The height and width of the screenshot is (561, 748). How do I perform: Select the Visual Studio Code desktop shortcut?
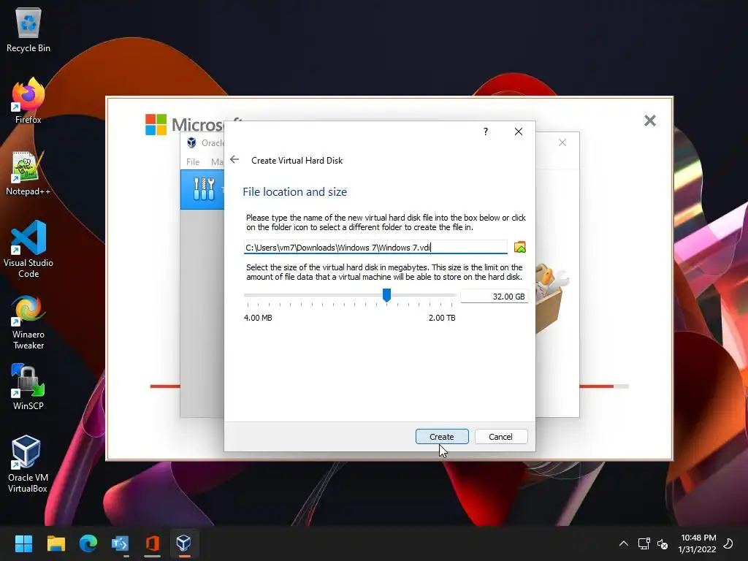click(28, 249)
